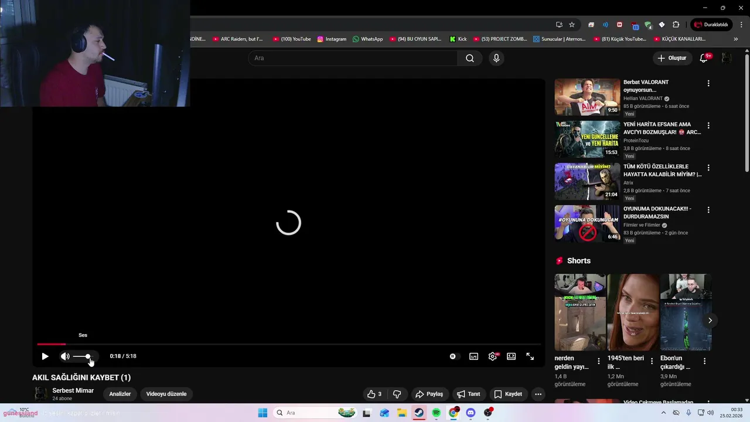Open the Instagram bookmark
The width and height of the screenshot is (750, 422).
point(332,39)
